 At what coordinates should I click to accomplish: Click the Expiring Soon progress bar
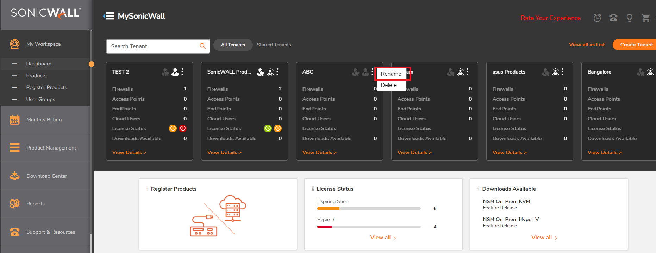pyautogui.click(x=369, y=209)
